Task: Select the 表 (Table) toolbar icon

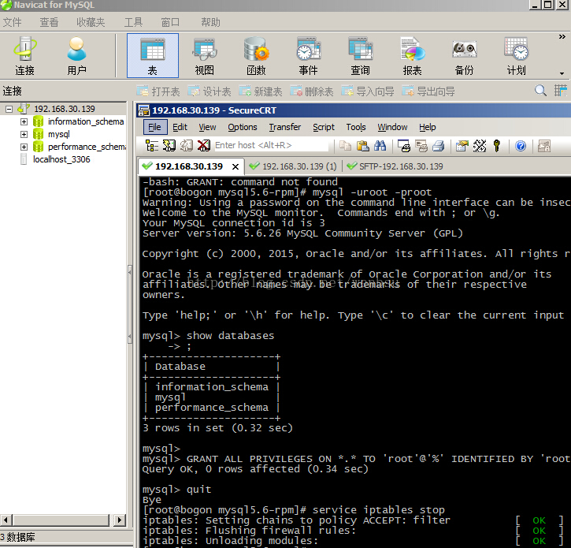Action: [153, 55]
